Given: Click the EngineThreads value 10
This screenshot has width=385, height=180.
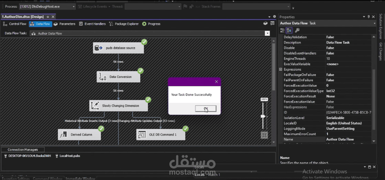Looking at the screenshot, I should [x=328, y=59].
